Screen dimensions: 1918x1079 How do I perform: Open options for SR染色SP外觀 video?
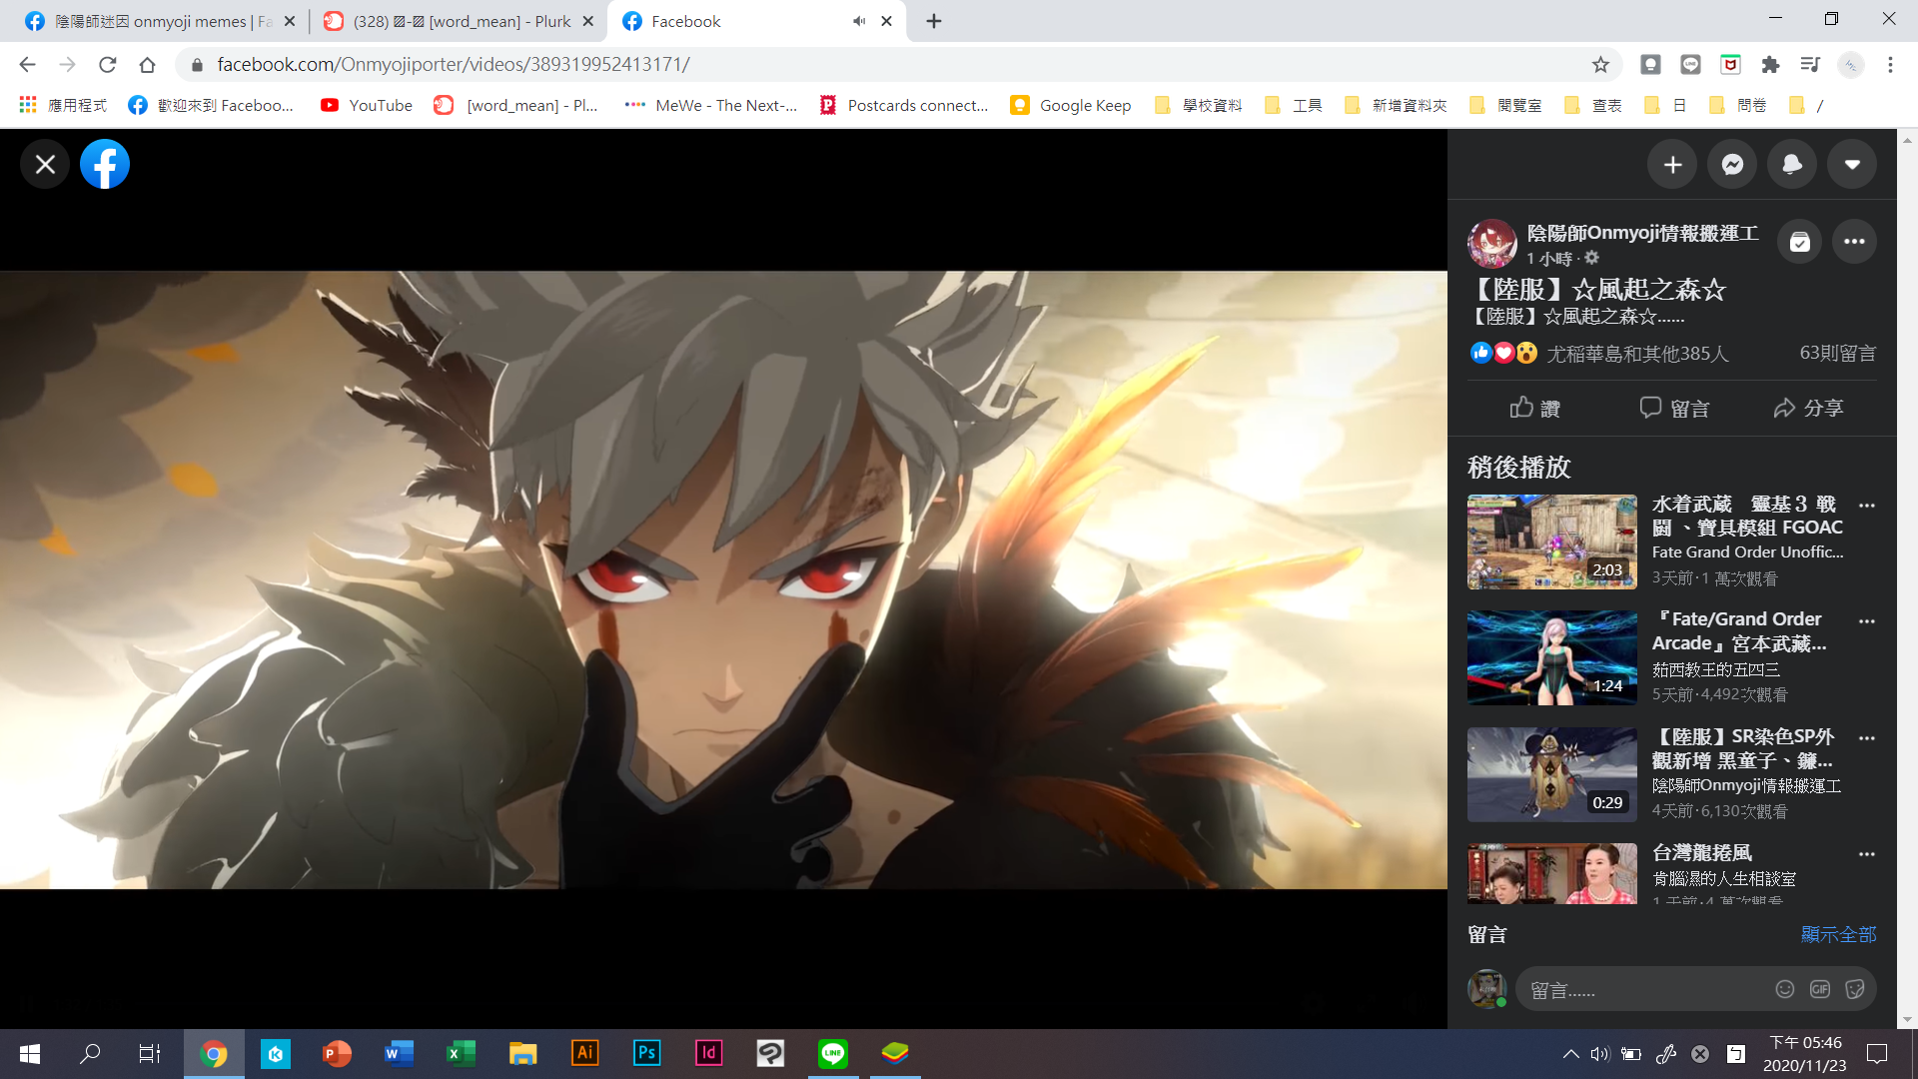tap(1867, 738)
